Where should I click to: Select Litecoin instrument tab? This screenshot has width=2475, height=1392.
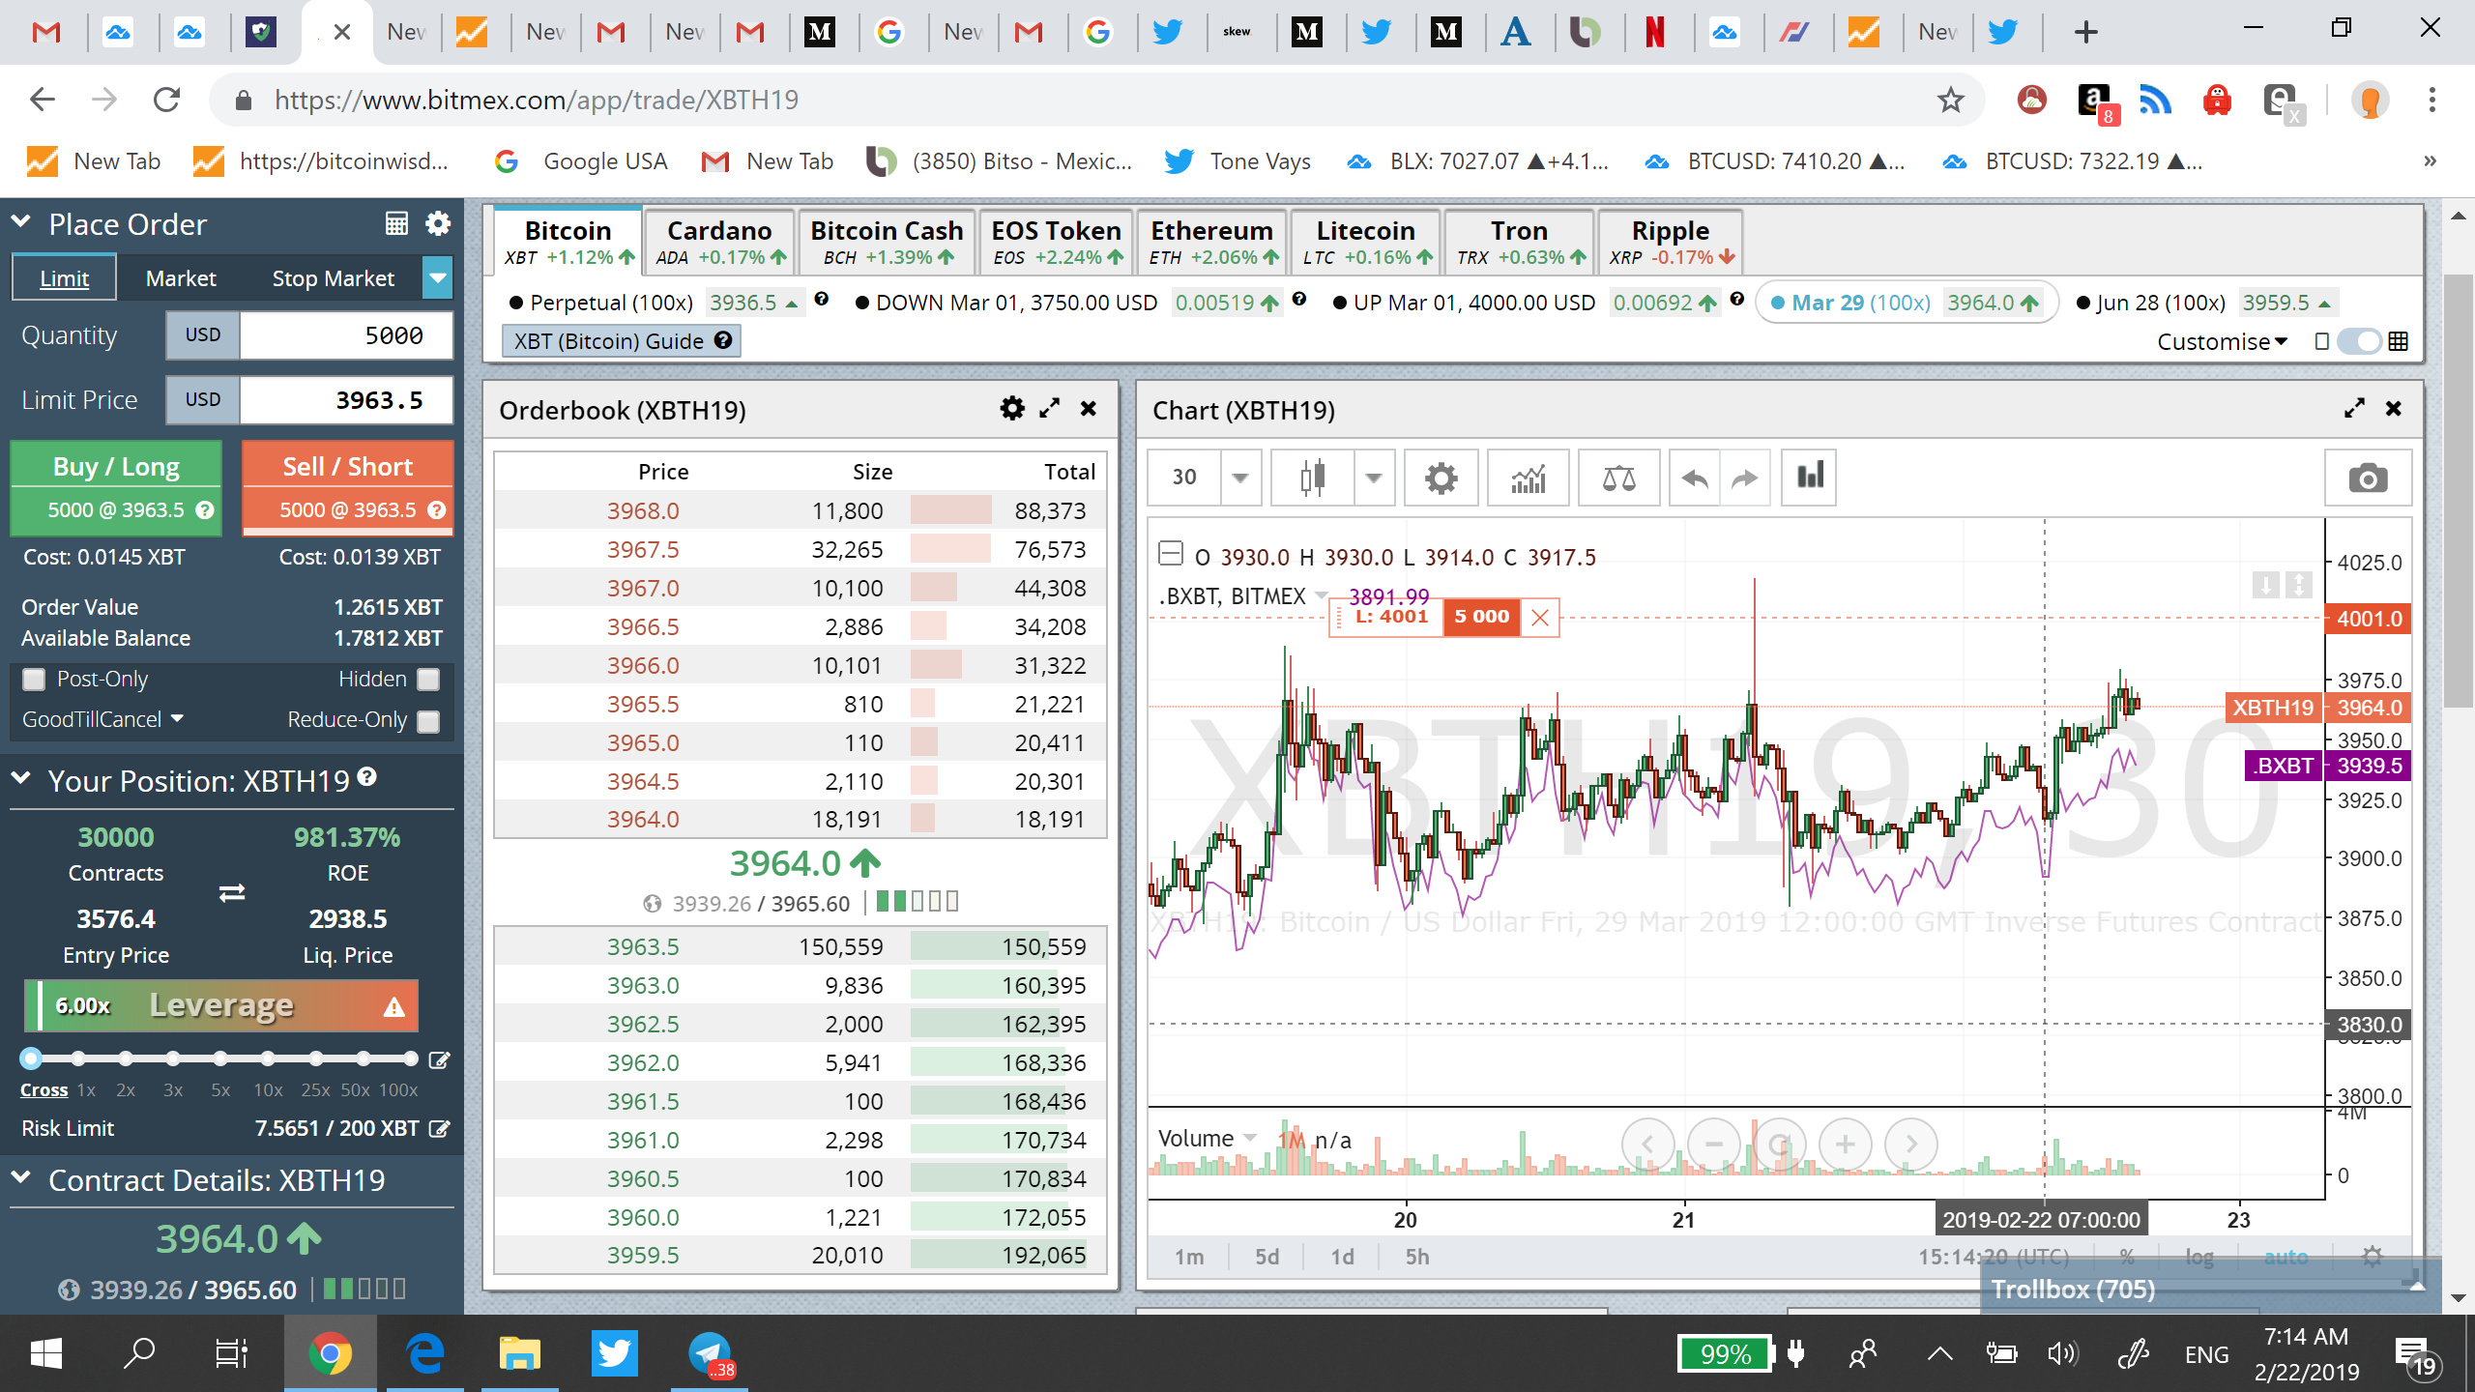click(x=1365, y=242)
